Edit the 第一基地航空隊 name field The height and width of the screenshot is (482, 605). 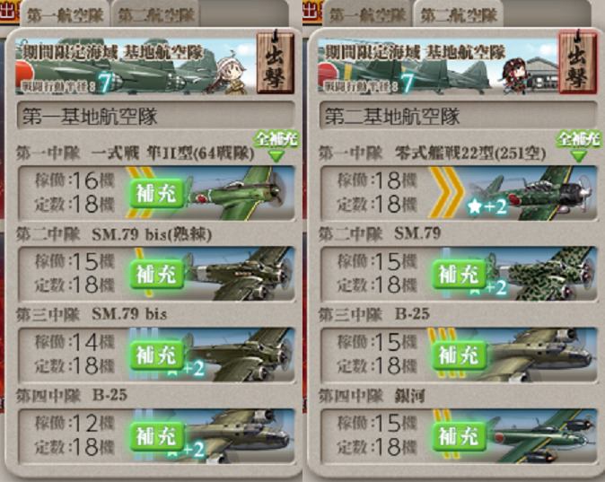coord(156,116)
